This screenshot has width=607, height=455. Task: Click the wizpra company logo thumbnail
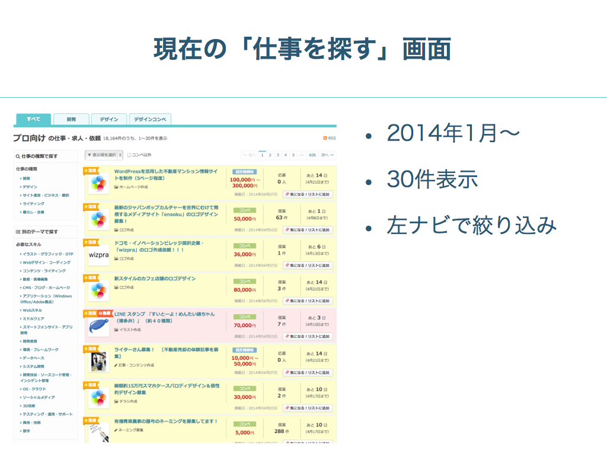click(98, 255)
